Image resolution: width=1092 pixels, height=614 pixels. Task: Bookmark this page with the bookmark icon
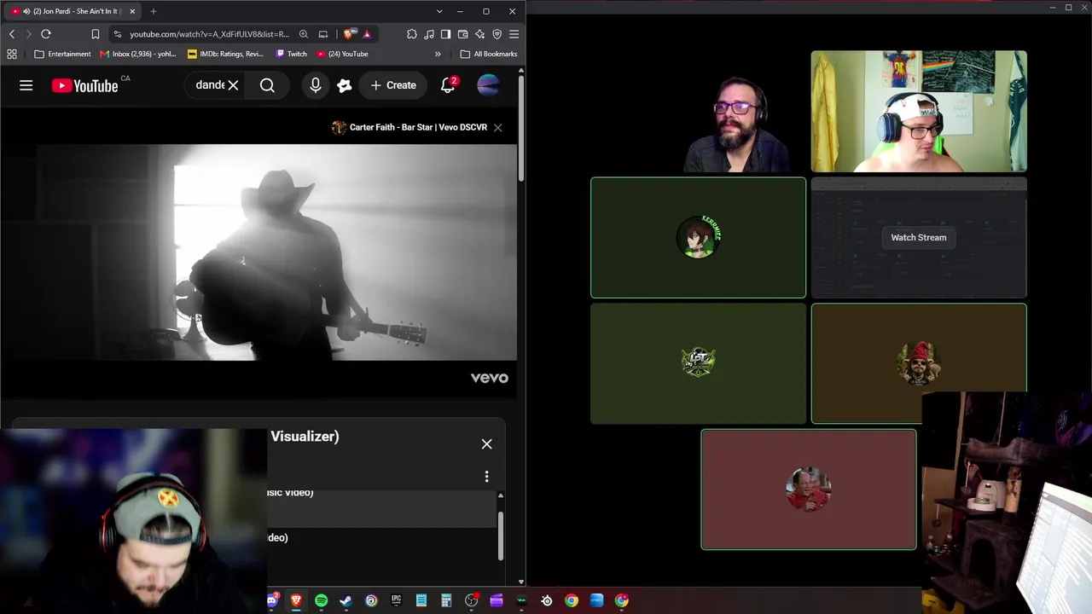click(x=95, y=34)
